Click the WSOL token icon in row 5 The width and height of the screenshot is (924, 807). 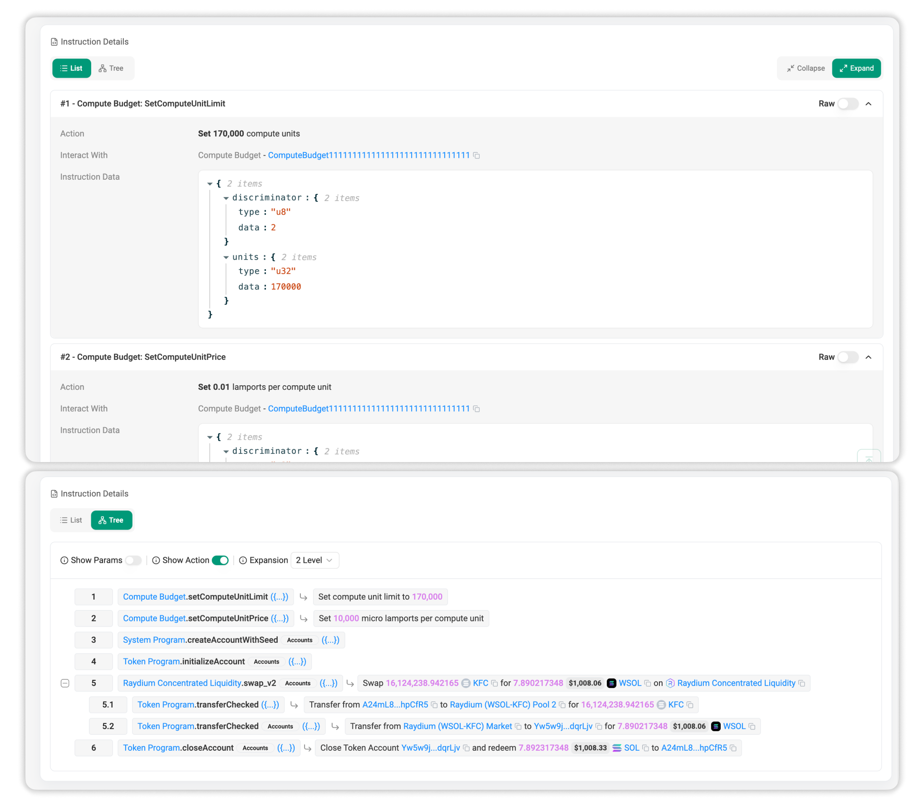(612, 683)
